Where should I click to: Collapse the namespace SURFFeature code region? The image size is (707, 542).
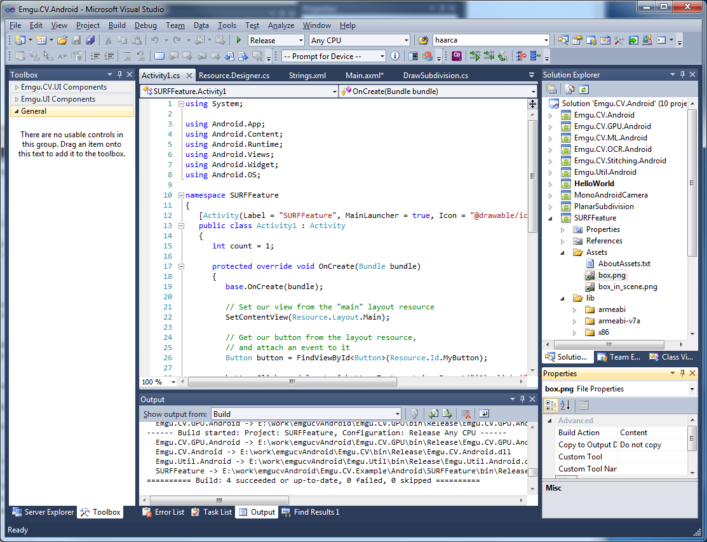coord(181,195)
